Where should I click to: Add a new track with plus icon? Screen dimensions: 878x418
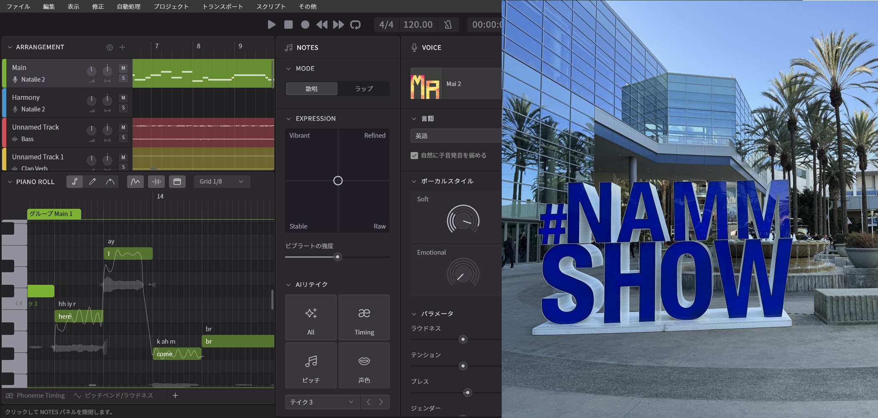122,47
